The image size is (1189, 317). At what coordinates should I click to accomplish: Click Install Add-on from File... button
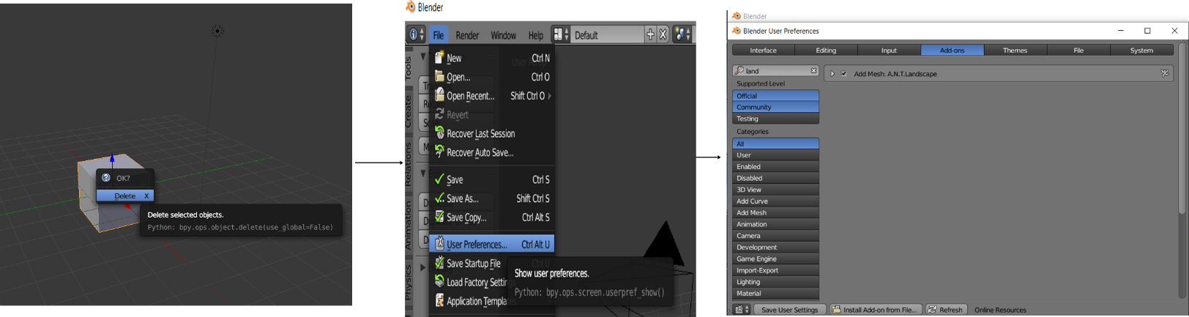point(875,310)
